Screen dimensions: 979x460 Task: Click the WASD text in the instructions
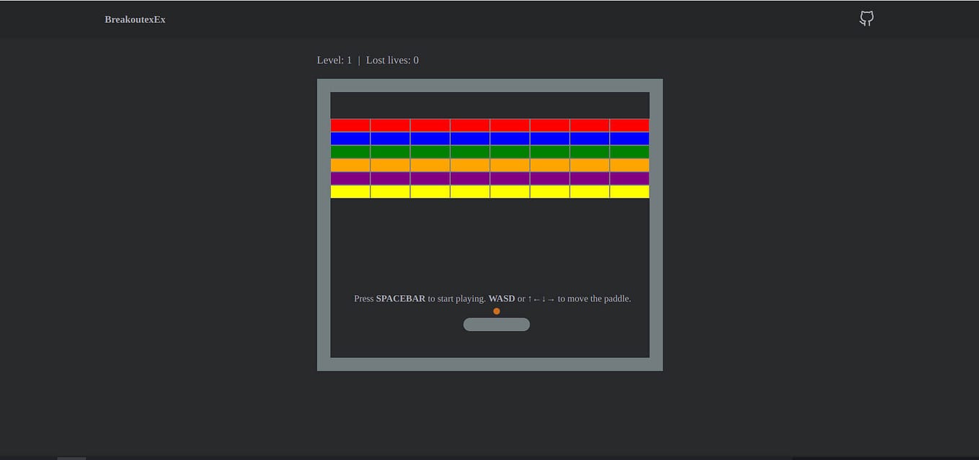click(x=500, y=298)
